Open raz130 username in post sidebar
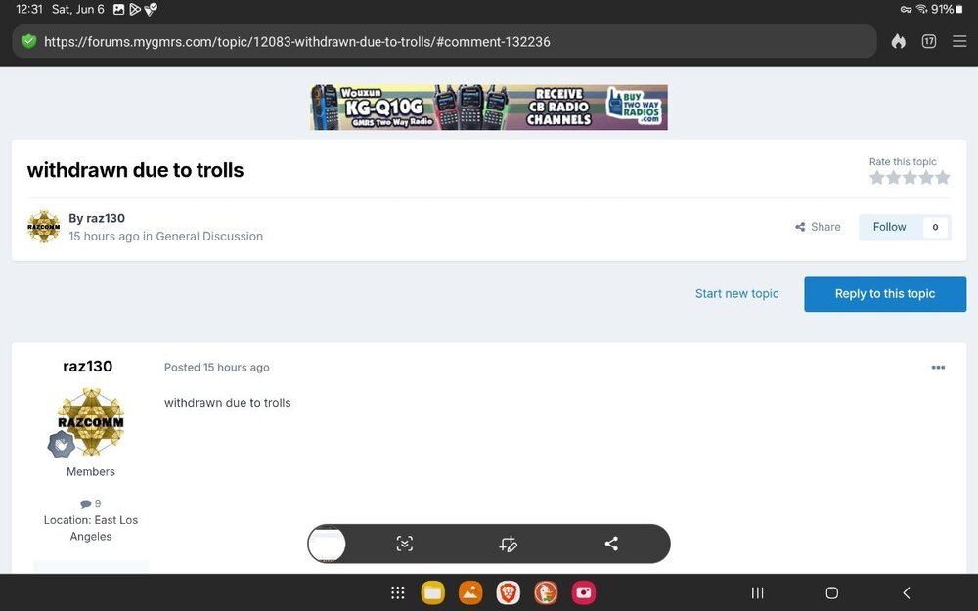The height and width of the screenshot is (611, 978). [87, 366]
